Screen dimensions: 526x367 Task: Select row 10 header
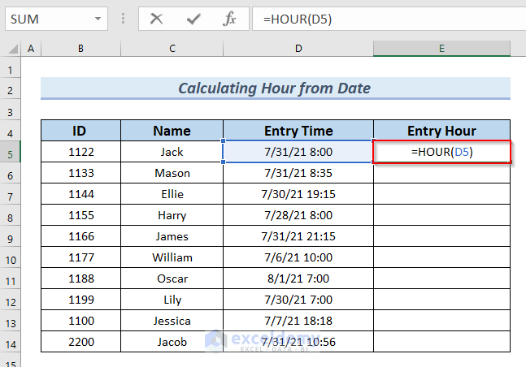11,257
